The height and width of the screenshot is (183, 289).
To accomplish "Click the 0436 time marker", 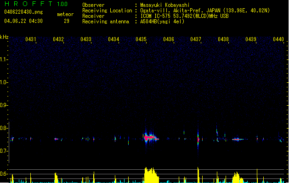I will [x=169, y=39].
